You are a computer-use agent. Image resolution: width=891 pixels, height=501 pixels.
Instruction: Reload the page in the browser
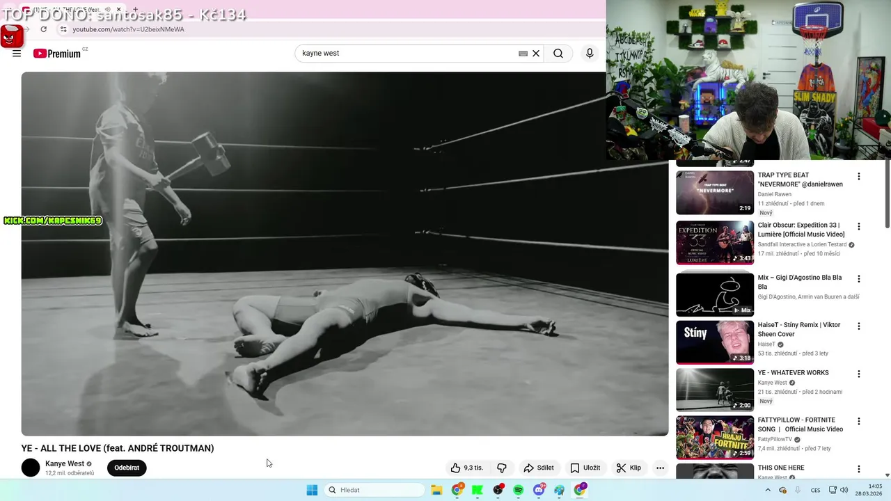pos(44,29)
